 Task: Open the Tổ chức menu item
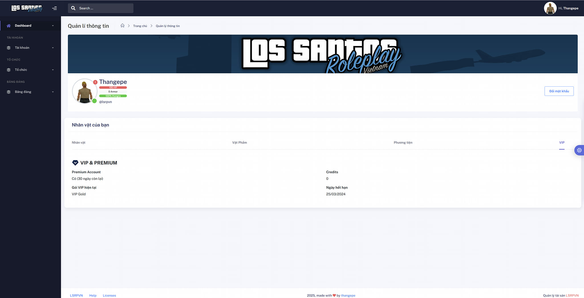[x=30, y=70]
